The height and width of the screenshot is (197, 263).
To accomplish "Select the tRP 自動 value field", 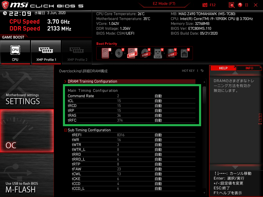I will coord(158,111).
